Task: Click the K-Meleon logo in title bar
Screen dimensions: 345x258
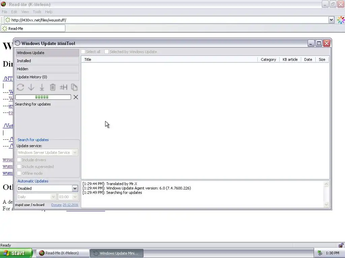Action: pos(3,4)
